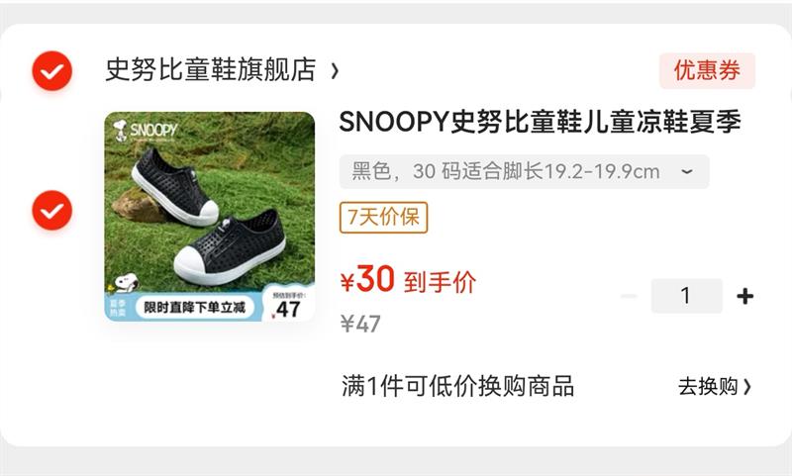
Task: Decrease quantity with the minus icon
Action: (x=629, y=296)
